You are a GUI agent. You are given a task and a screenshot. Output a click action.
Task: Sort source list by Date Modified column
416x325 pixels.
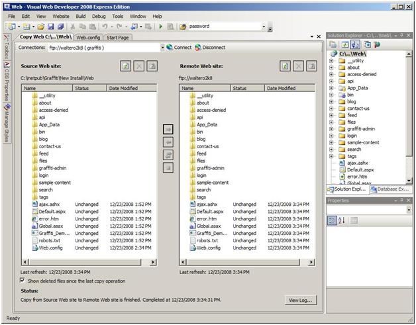point(132,88)
